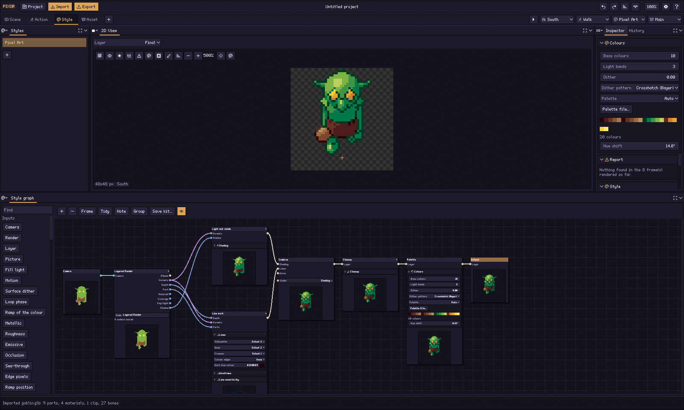
Task: Click the warning triangle icon in the 2D View toolbar
Action: (x=139, y=56)
